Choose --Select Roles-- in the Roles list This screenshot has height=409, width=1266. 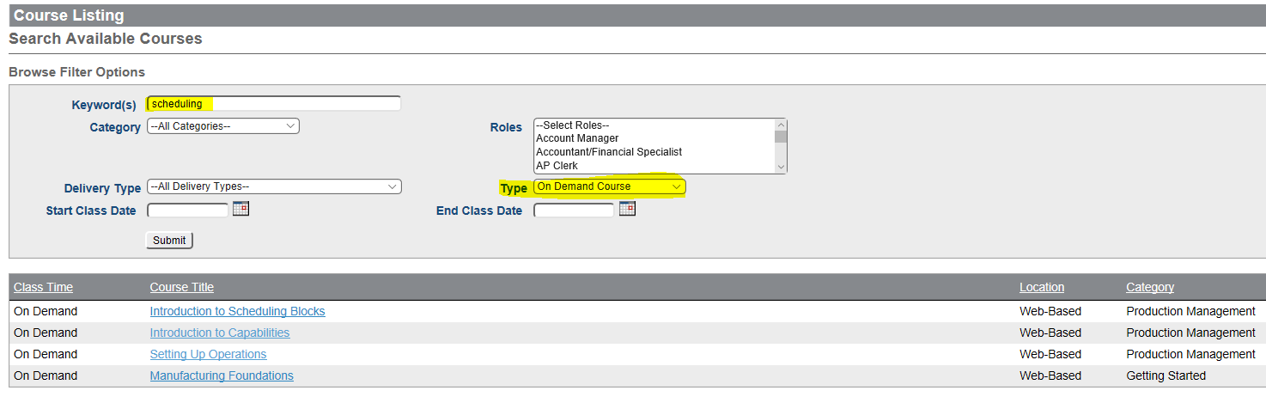pyautogui.click(x=572, y=125)
